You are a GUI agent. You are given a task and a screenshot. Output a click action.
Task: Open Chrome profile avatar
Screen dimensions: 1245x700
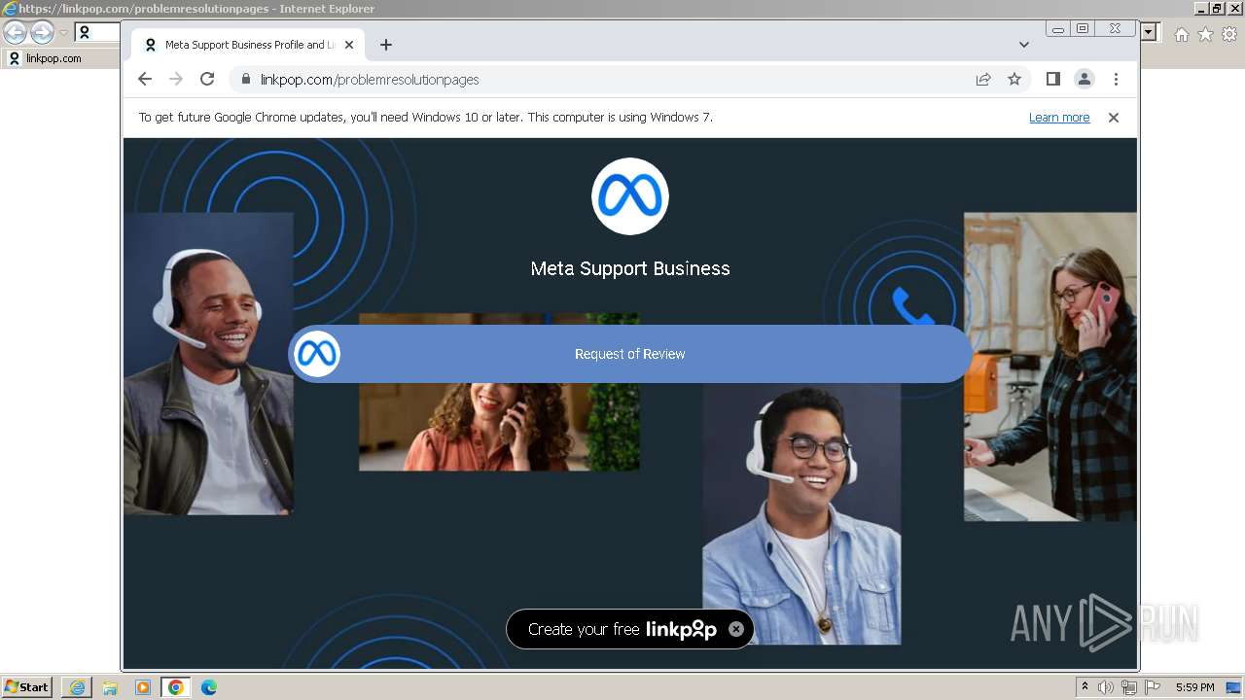point(1085,80)
